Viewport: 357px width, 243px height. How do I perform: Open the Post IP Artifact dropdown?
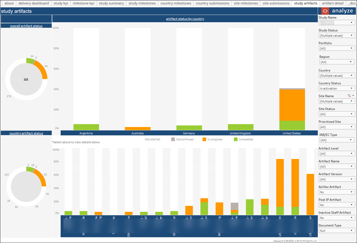(x=337, y=205)
